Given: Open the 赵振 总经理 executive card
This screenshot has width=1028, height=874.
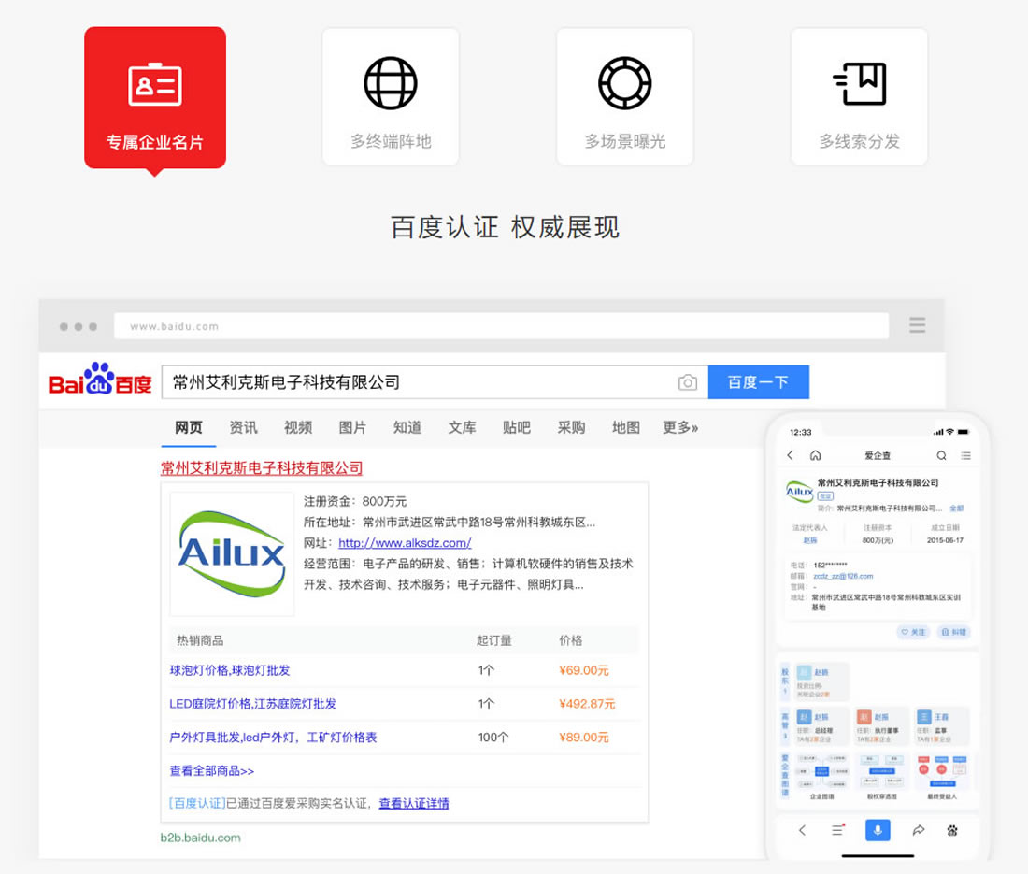Looking at the screenshot, I should 822,726.
